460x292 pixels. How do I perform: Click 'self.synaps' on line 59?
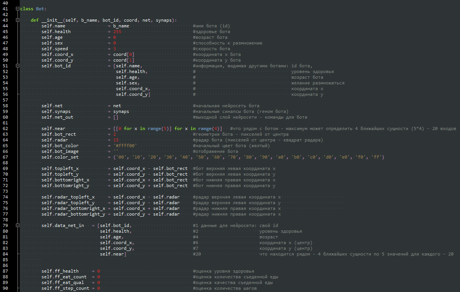click(x=56, y=112)
